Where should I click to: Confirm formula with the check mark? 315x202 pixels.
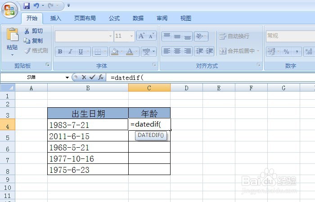click(92, 77)
